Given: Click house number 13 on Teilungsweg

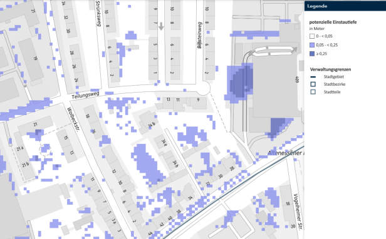Looking at the screenshot, I should [168, 99].
